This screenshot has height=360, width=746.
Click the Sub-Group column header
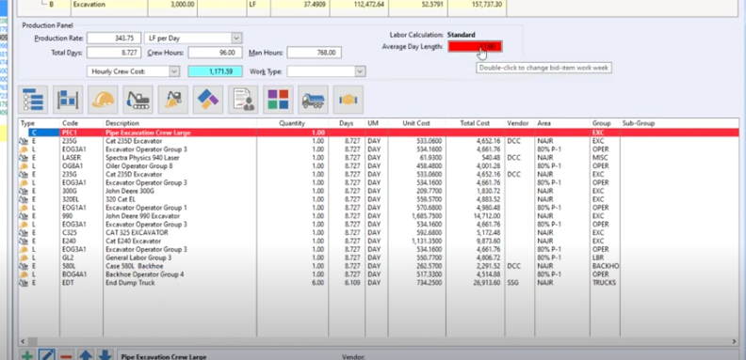click(x=679, y=123)
